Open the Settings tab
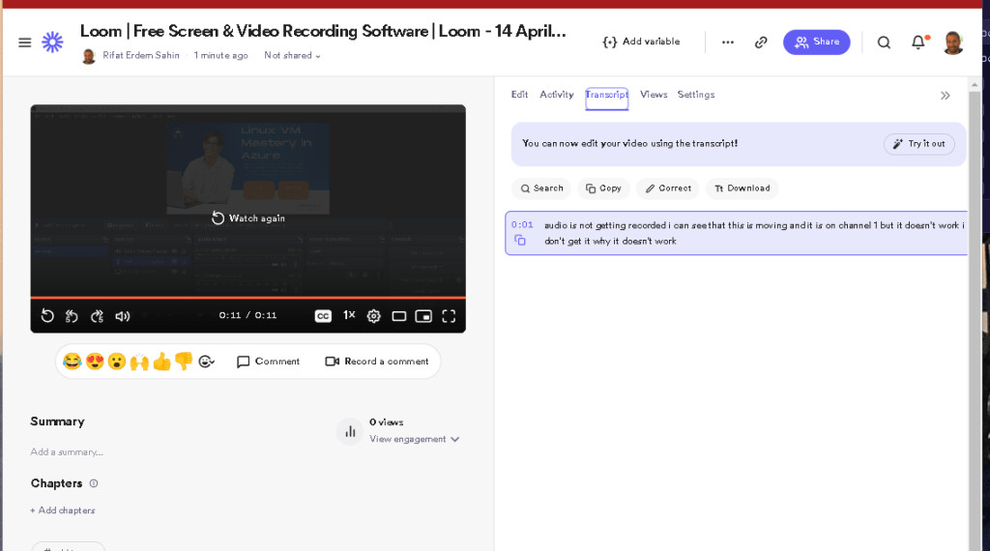Screen dimensions: 990x551 coord(696,95)
